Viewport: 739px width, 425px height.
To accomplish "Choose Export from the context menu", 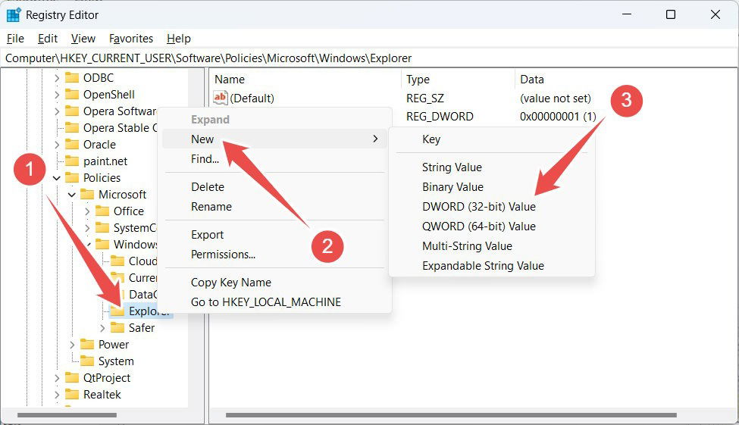I will coord(274,235).
